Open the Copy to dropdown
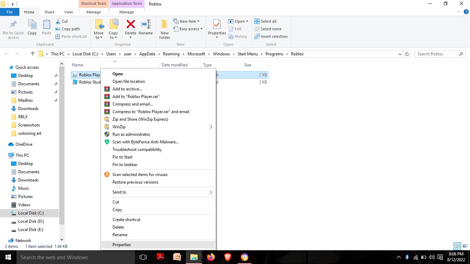The image size is (470, 264). pos(113,35)
